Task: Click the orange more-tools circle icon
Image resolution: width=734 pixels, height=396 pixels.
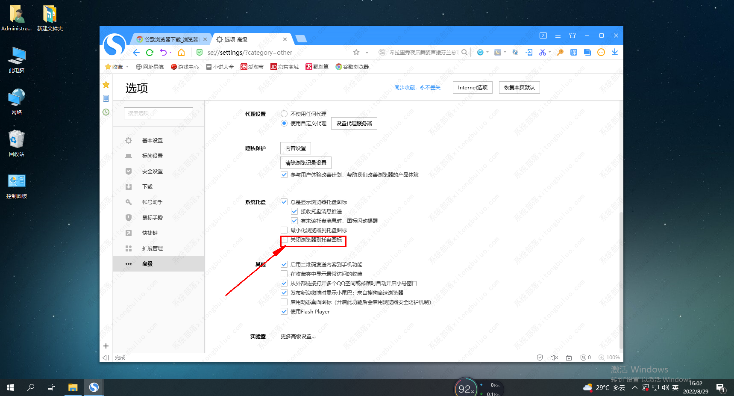Action: (601, 52)
